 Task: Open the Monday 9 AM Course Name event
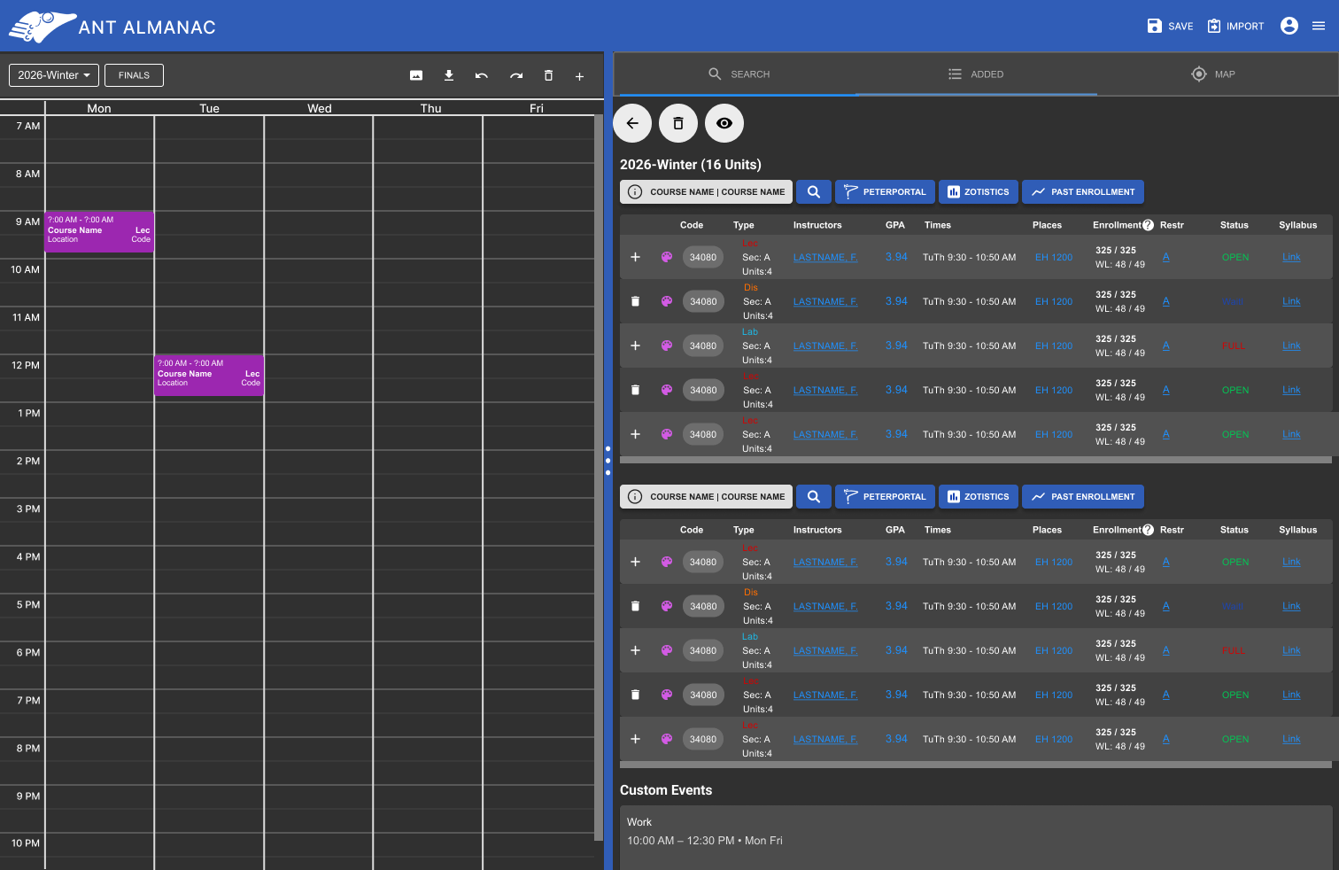coord(99,232)
